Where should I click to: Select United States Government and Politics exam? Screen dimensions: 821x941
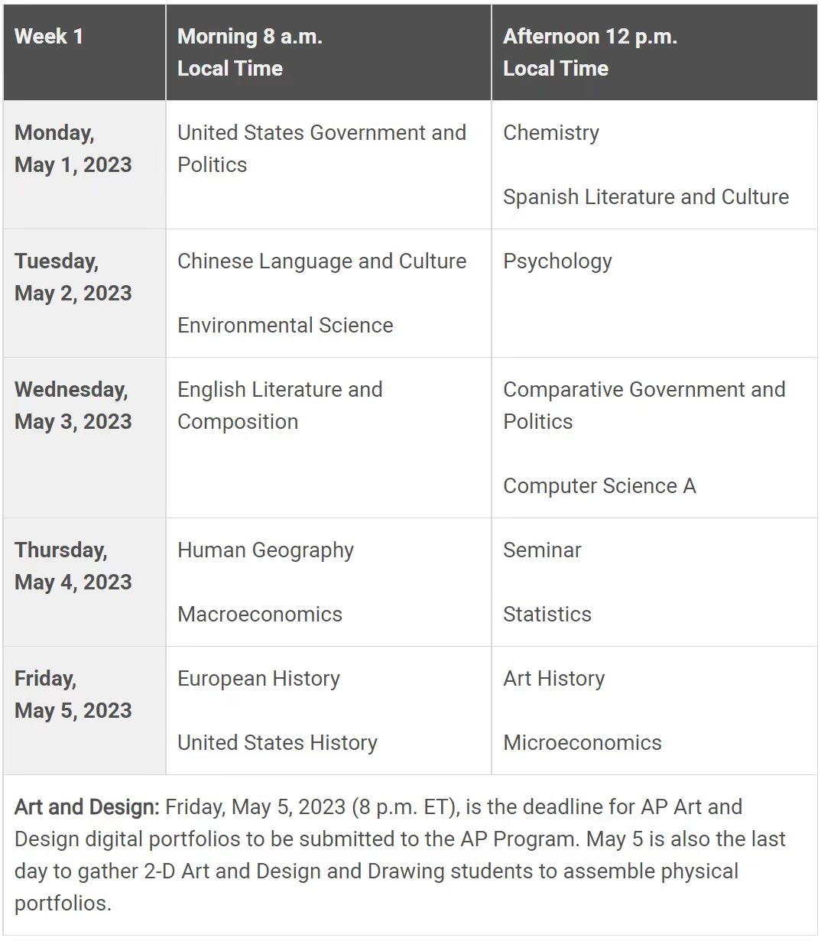(321, 148)
